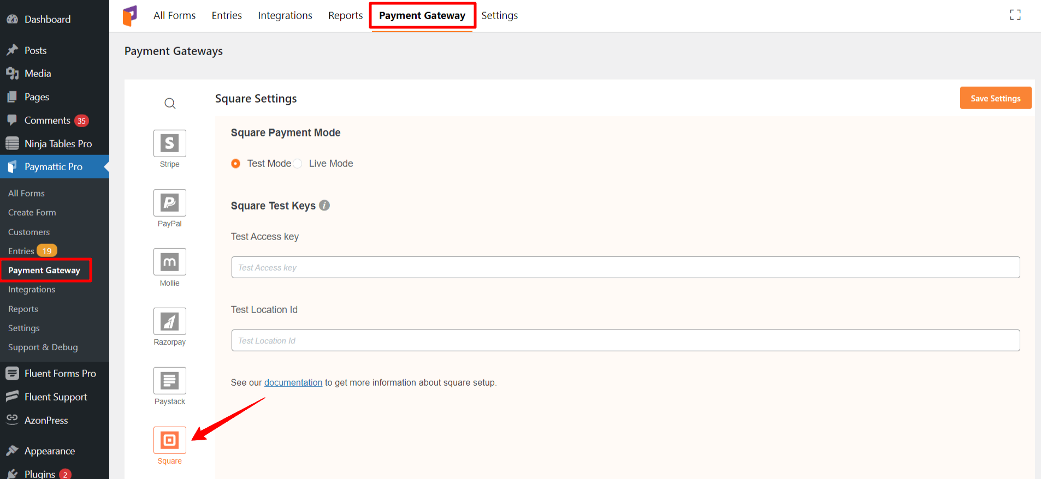Viewport: 1041px width, 479px height.
Task: Select Test Mode radio button
Action: click(235, 164)
